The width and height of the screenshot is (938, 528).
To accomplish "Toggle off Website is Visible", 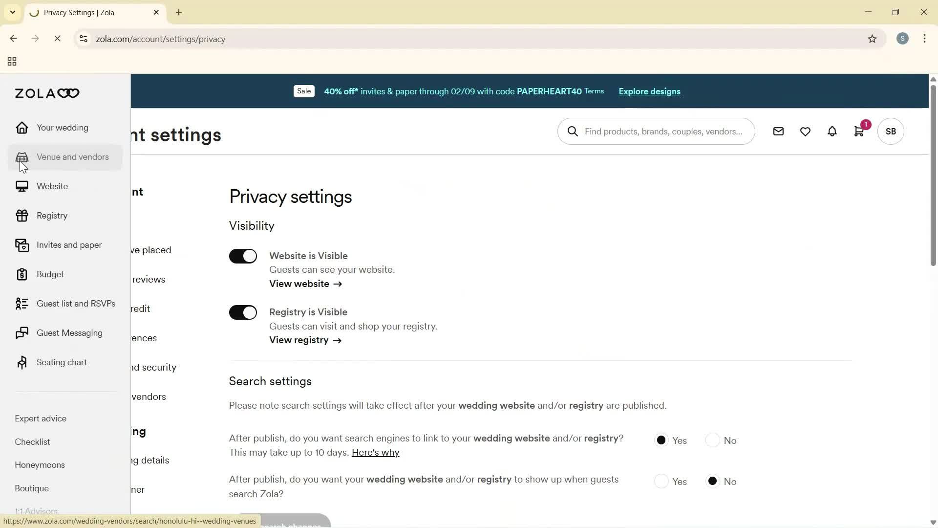I will [x=243, y=256].
